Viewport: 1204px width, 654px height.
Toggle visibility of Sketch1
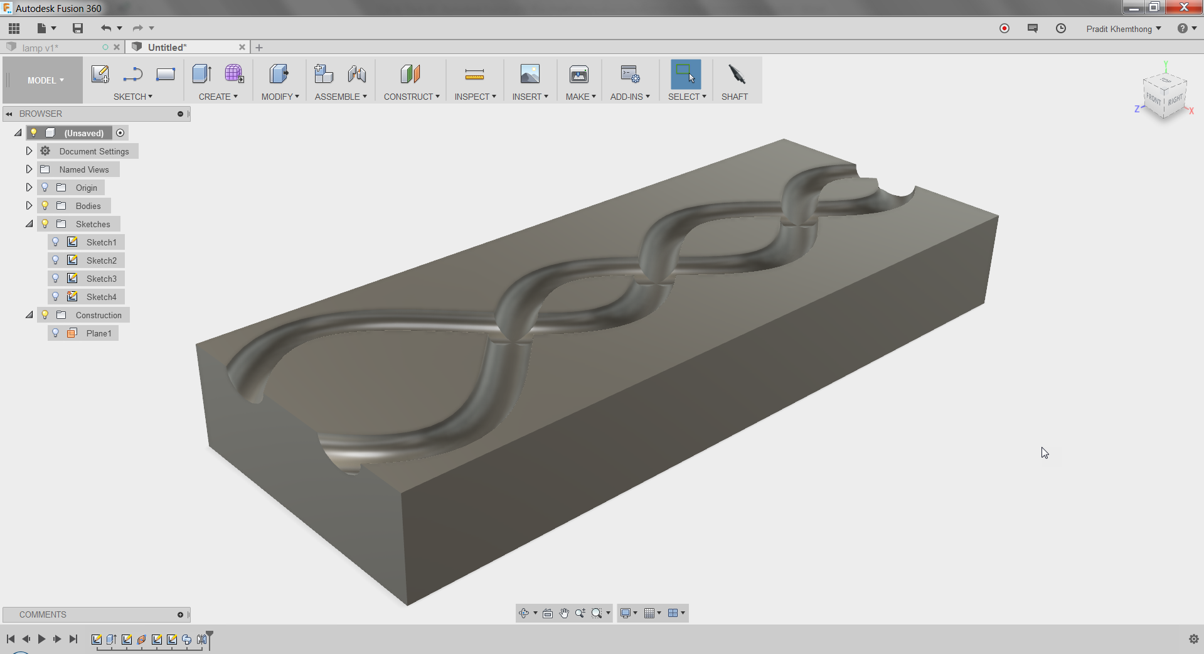56,242
